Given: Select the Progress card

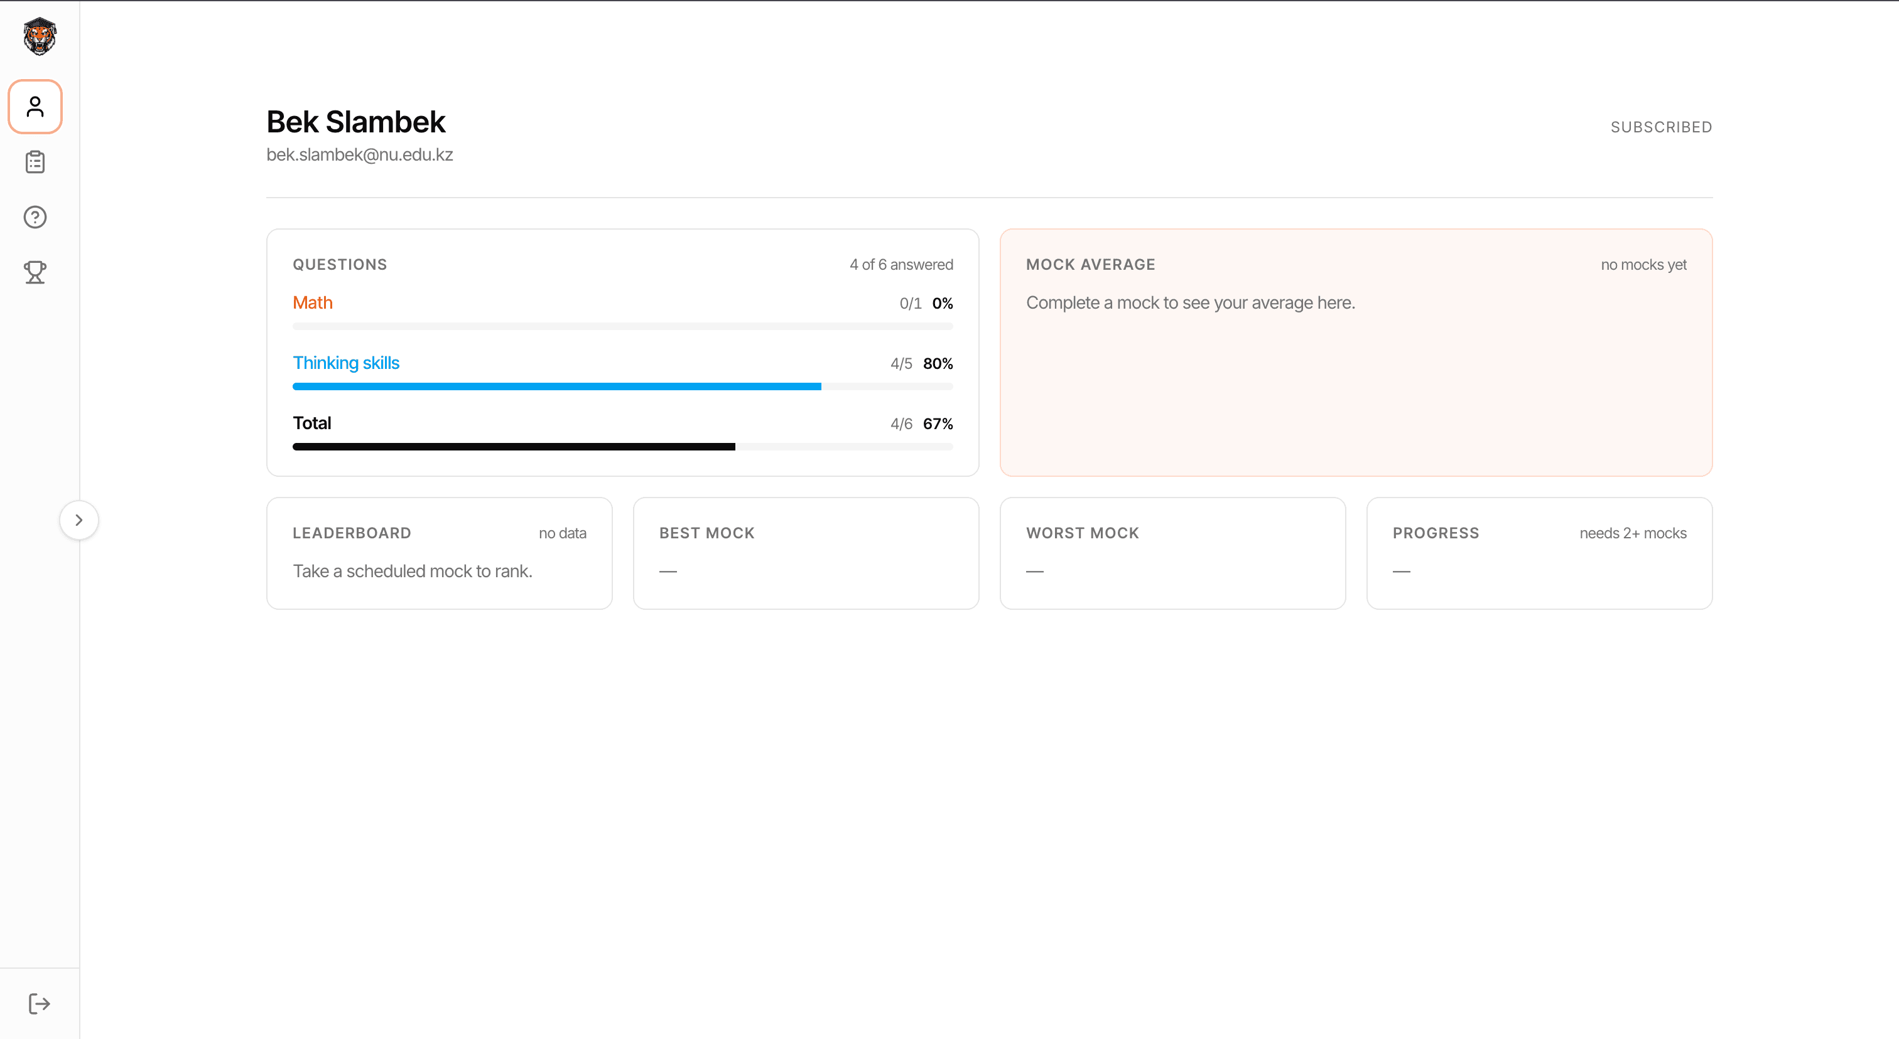Looking at the screenshot, I should 1539,553.
